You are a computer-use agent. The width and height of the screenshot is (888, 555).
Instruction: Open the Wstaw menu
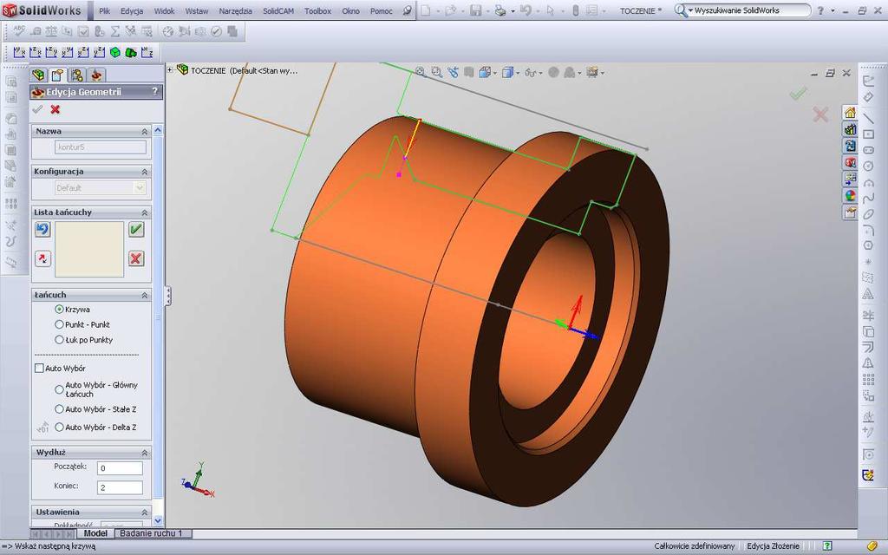(197, 10)
